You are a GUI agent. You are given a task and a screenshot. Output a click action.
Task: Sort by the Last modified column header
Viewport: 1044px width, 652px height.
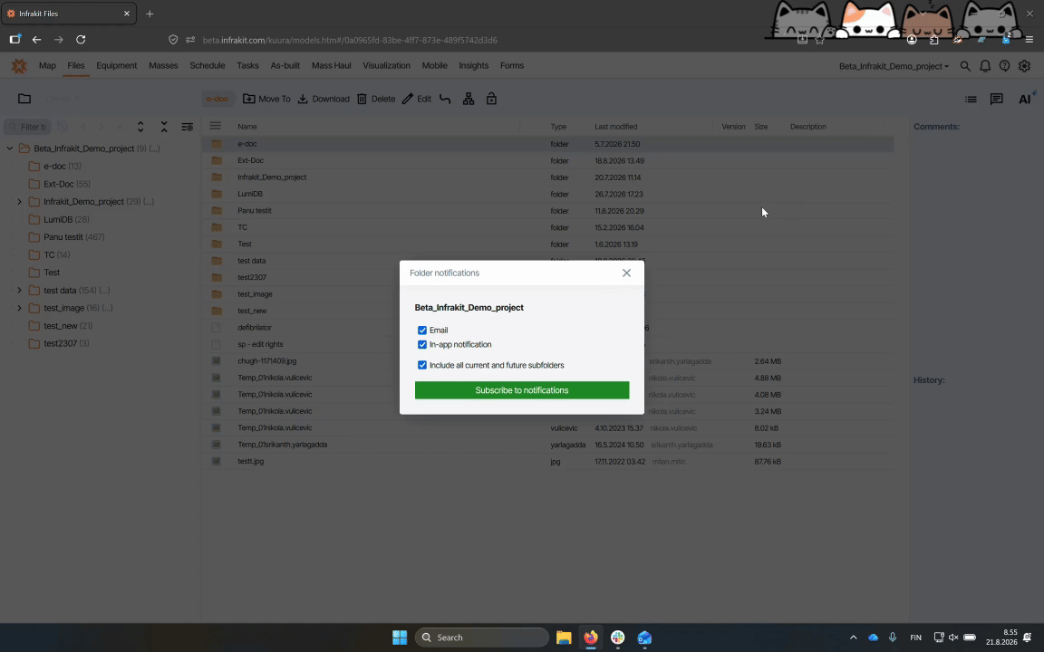[616, 127]
